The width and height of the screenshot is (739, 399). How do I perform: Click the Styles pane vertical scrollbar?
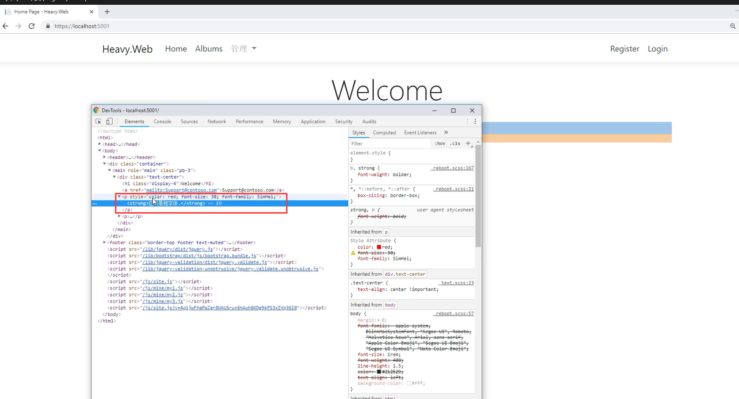click(478, 196)
